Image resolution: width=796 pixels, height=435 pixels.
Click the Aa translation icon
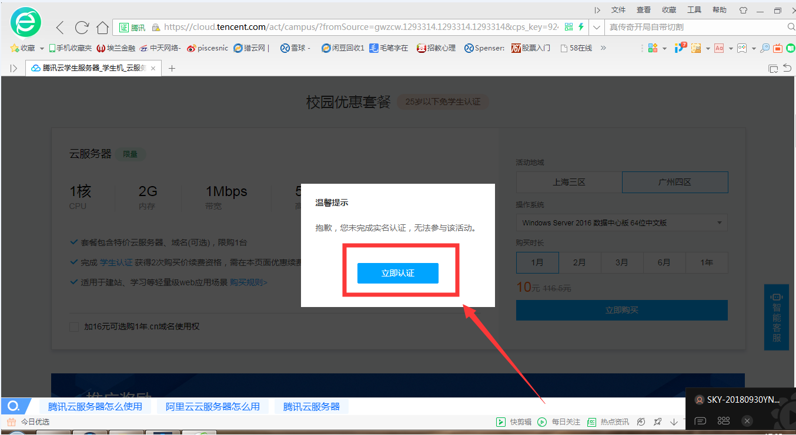719,48
